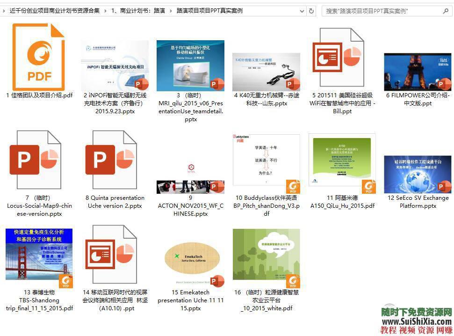The width and height of the screenshot is (454, 336).
Task: Click the PowerPoint badge on thumbnail "3 MRI_qilu"
Action: pyautogui.click(x=217, y=84)
